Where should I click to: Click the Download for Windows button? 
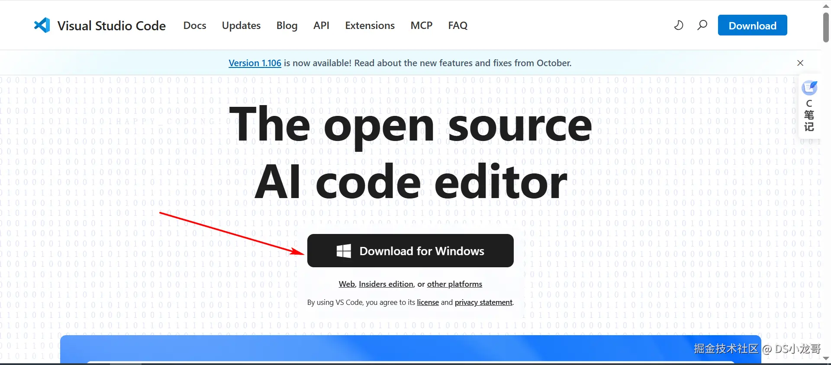(410, 251)
